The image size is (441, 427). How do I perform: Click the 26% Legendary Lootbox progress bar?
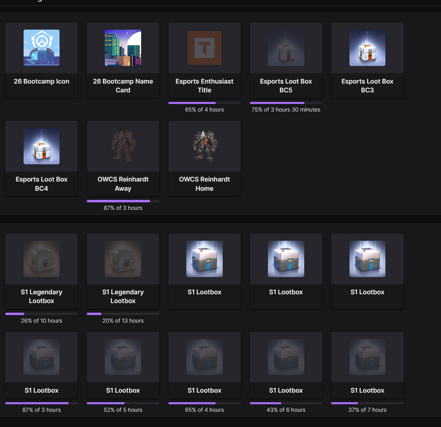tap(41, 314)
